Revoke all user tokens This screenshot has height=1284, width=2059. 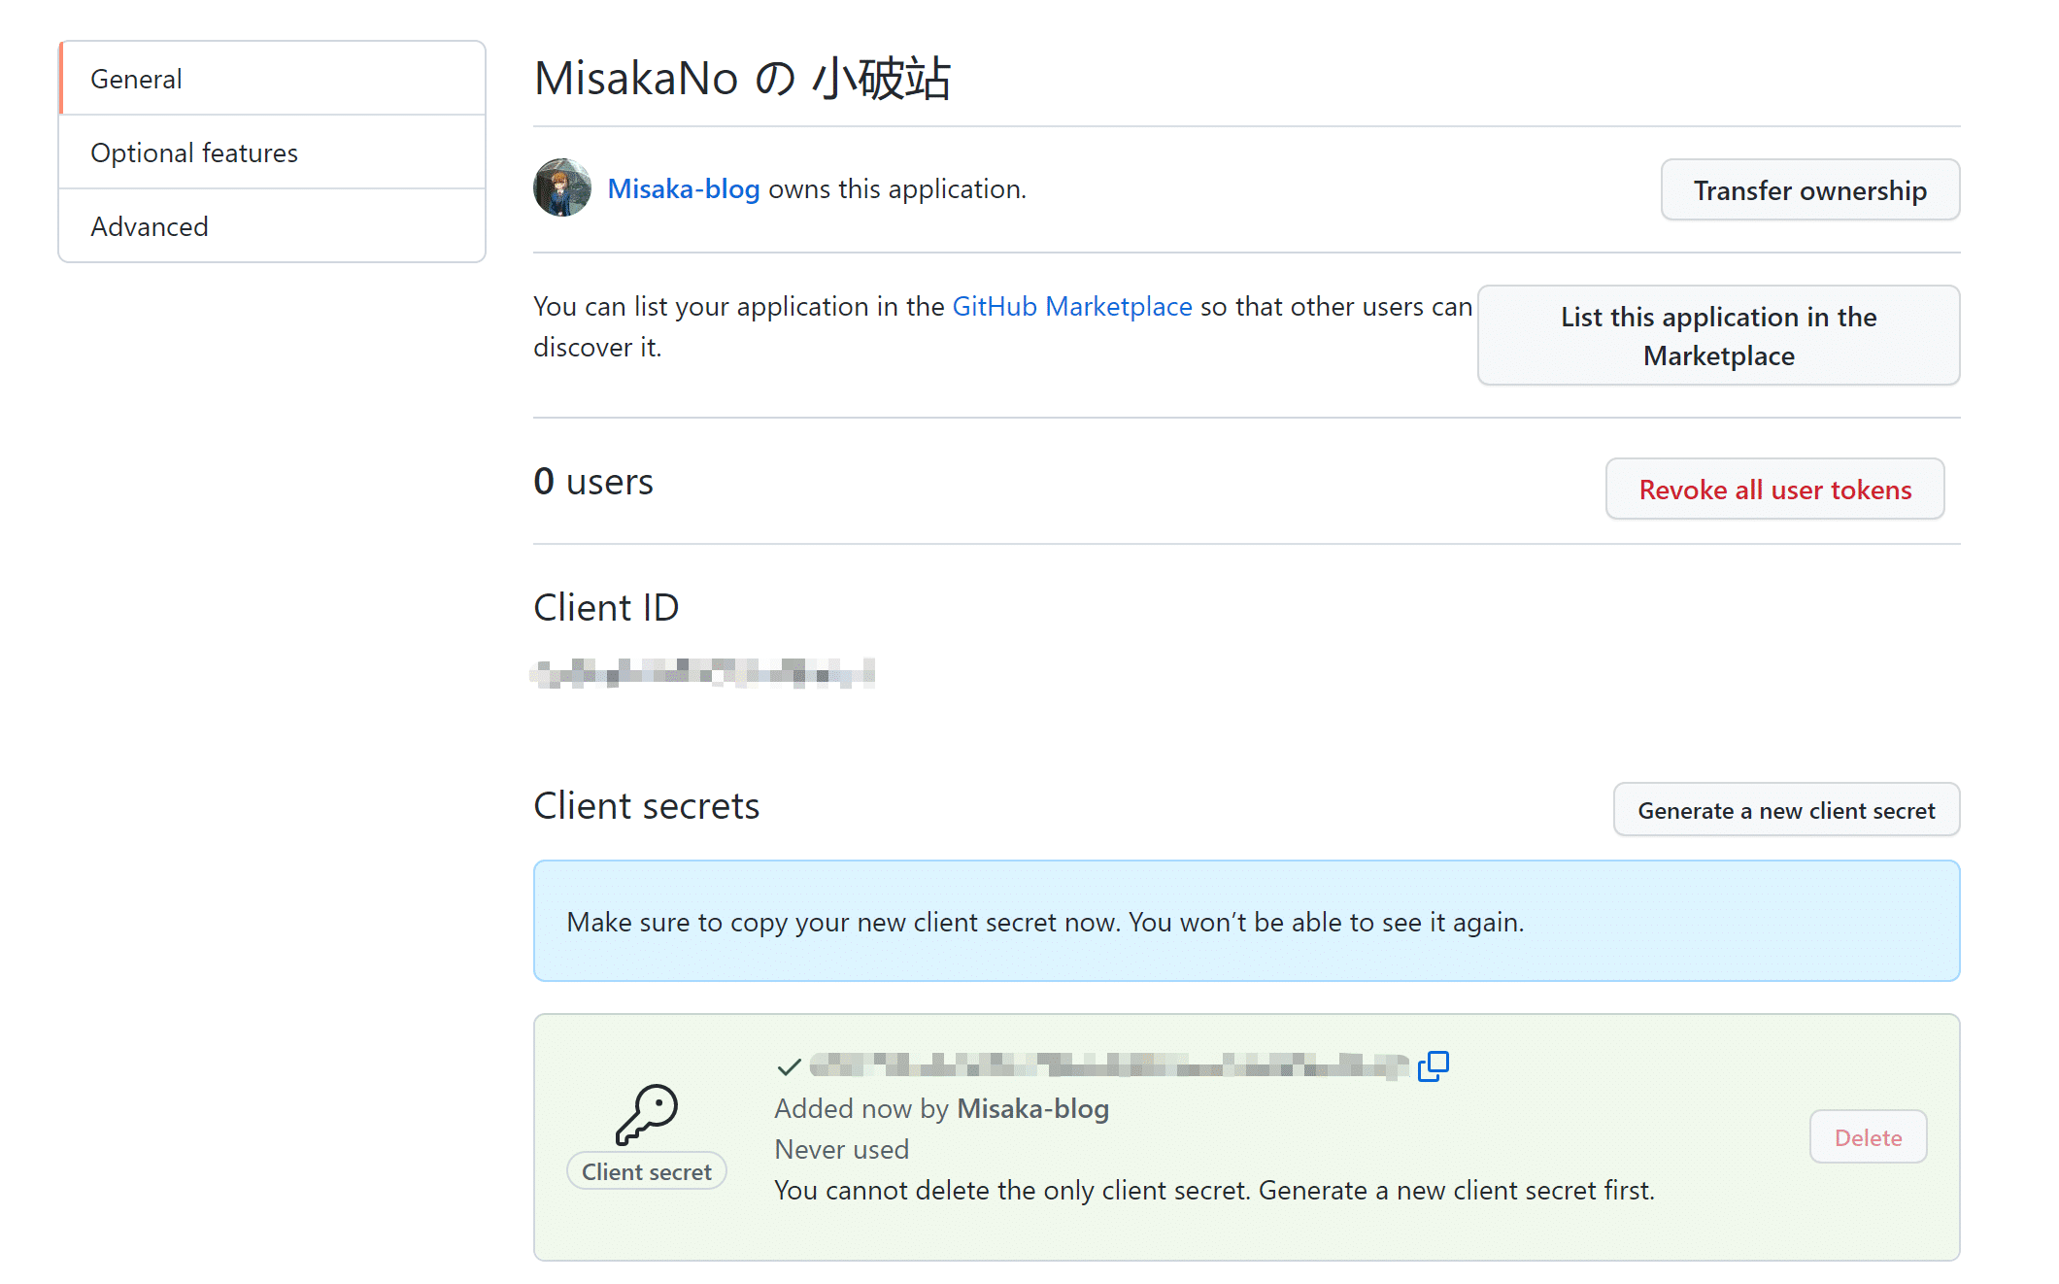1775,490
